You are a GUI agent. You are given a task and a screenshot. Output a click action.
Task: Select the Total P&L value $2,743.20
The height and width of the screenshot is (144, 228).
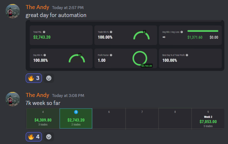pos(42,37)
